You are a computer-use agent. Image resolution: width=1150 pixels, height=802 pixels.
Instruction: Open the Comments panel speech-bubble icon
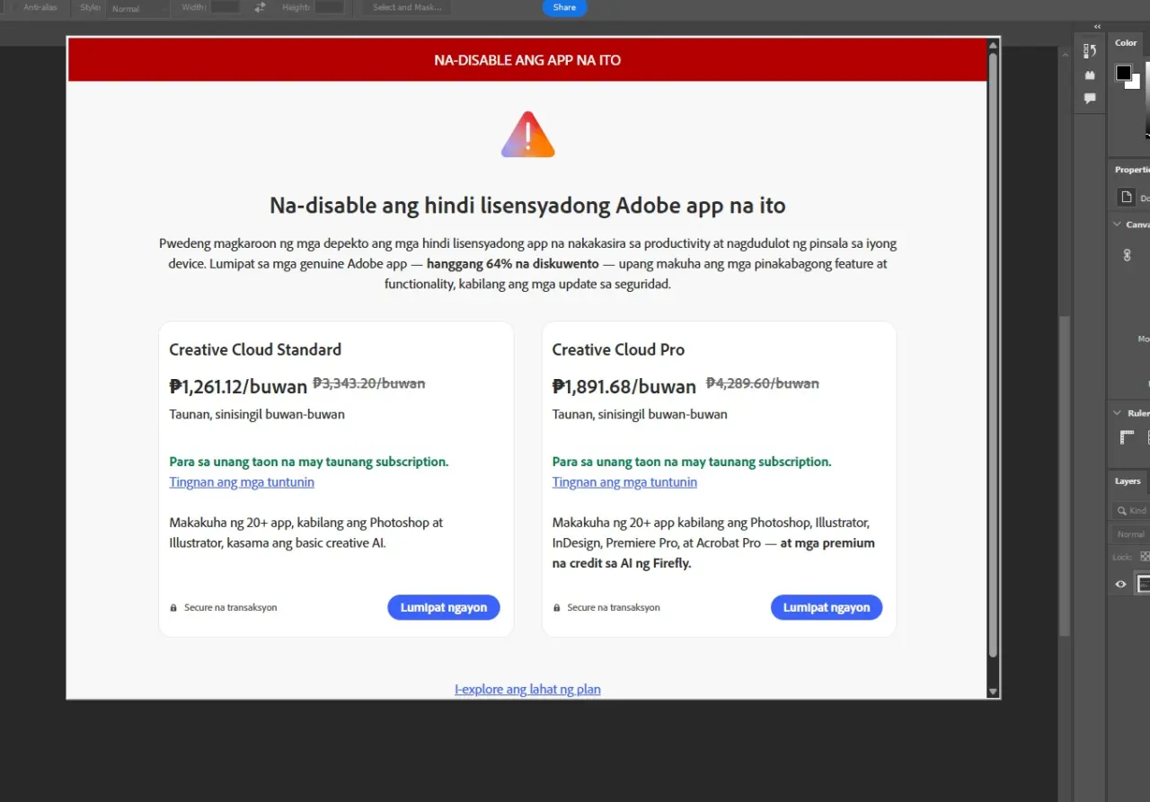click(1090, 99)
